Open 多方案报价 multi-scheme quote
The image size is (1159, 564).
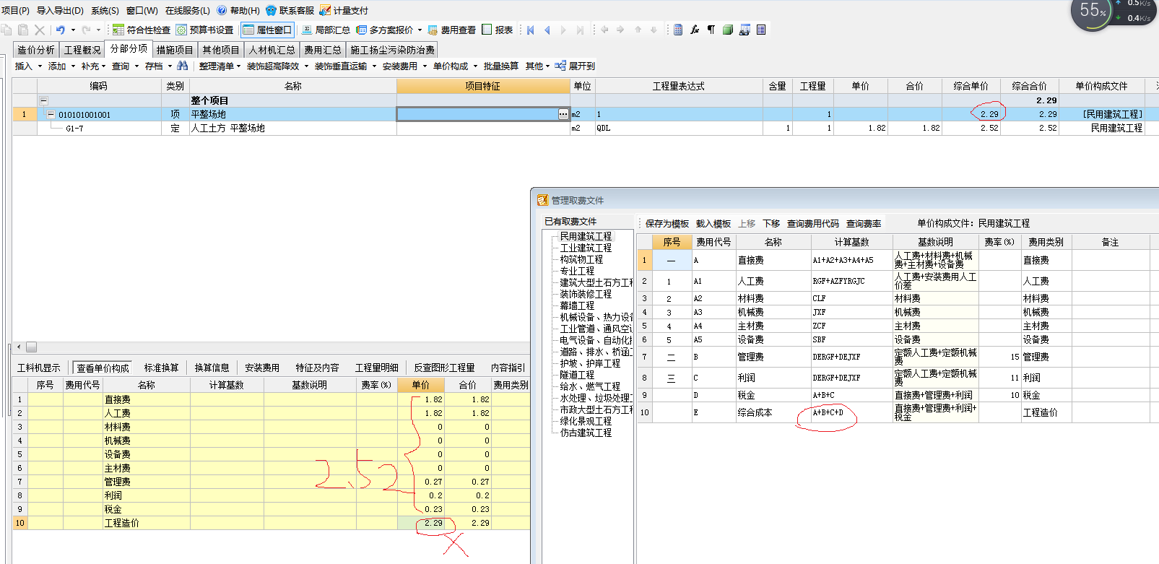point(385,30)
